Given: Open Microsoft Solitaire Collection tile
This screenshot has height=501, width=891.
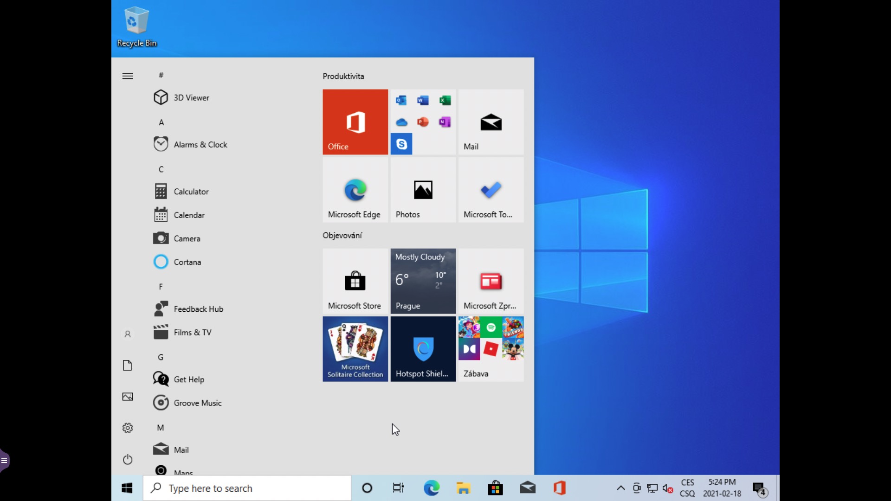Looking at the screenshot, I should coord(355,349).
